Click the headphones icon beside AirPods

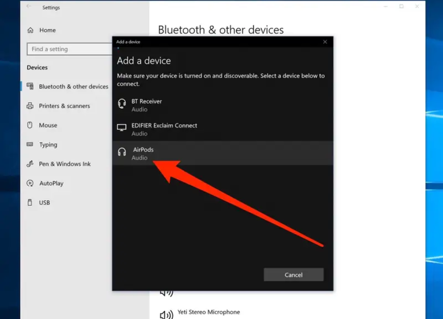pyautogui.click(x=122, y=152)
